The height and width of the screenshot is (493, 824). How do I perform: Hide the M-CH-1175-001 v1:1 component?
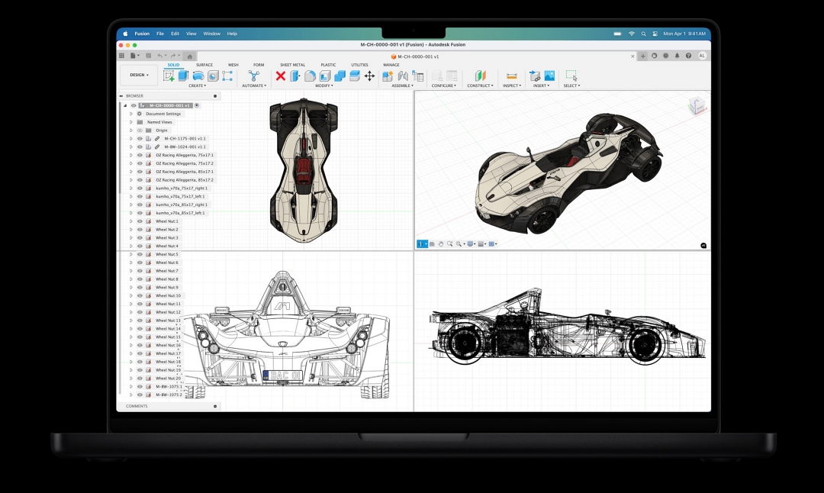click(140, 139)
